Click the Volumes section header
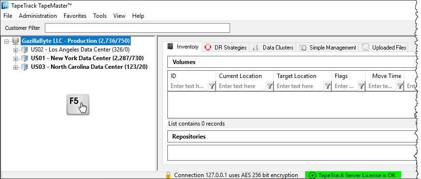Viewport: 421px width, 179px height. pos(292,62)
